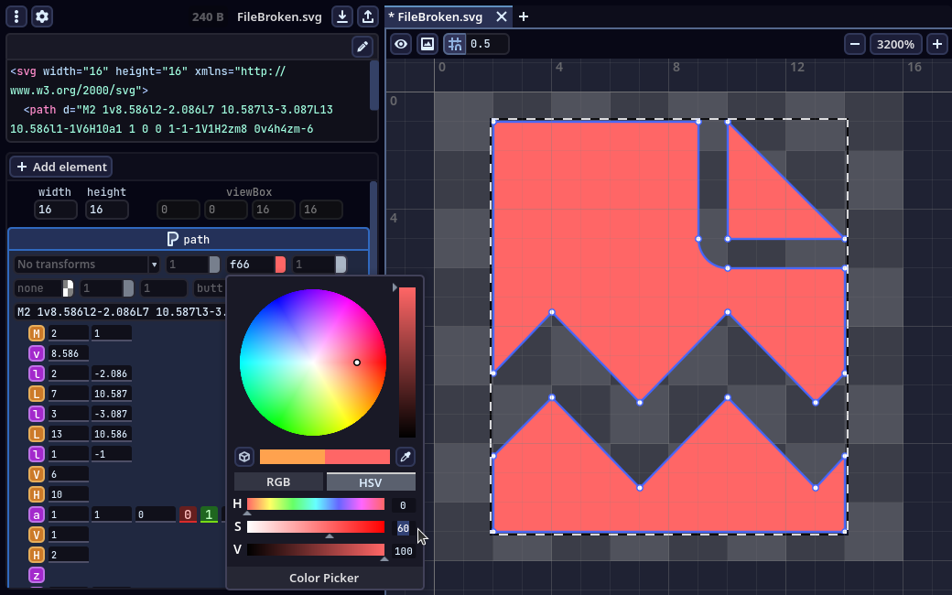Click the purple a arc command icon

pyautogui.click(x=37, y=514)
